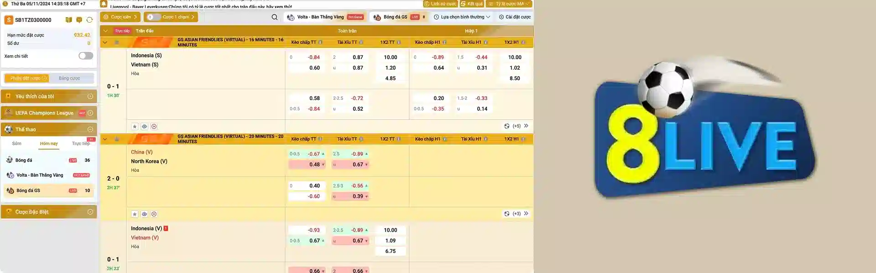Expand the Thể thao sidebar section
This screenshot has height=273, width=876.
tap(90, 130)
